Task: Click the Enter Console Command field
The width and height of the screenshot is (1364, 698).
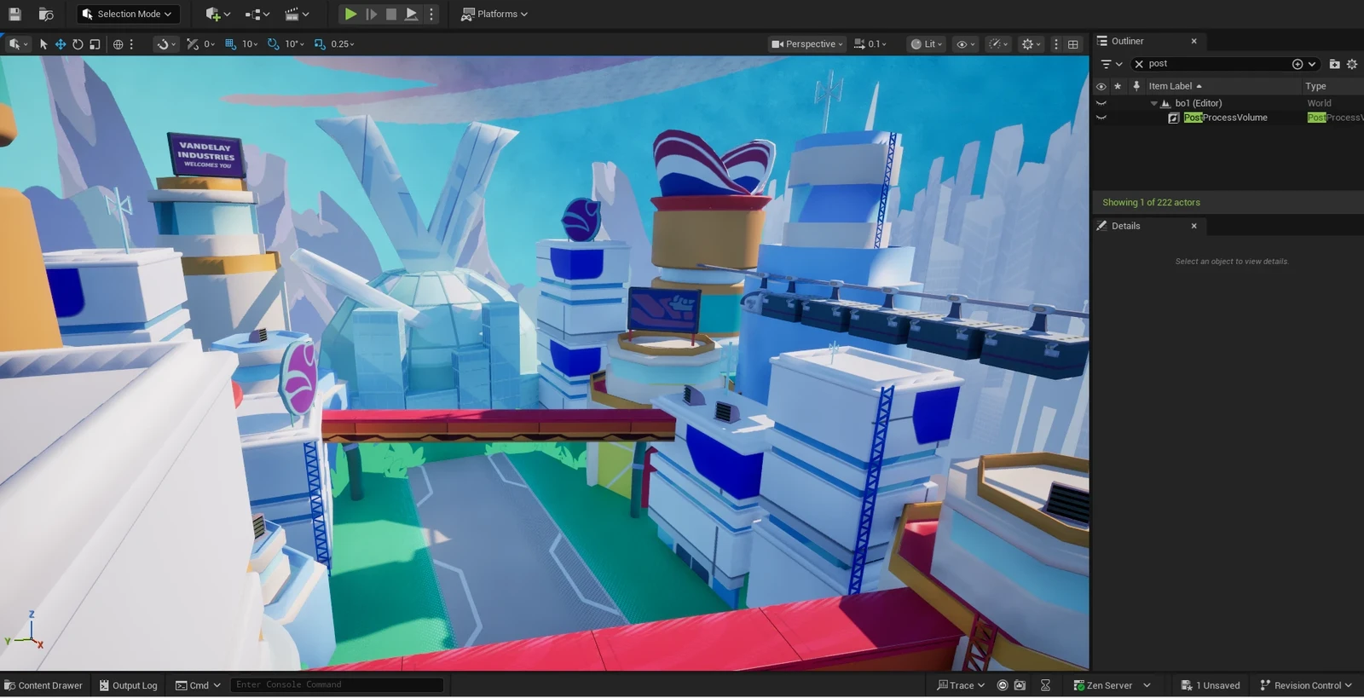Action: point(337,685)
